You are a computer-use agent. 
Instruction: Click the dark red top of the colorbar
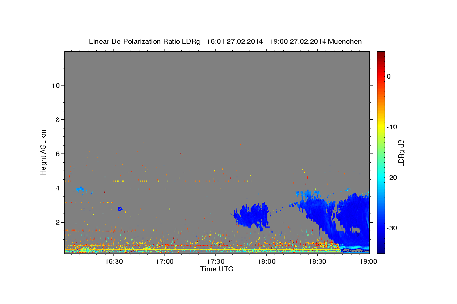point(381,54)
